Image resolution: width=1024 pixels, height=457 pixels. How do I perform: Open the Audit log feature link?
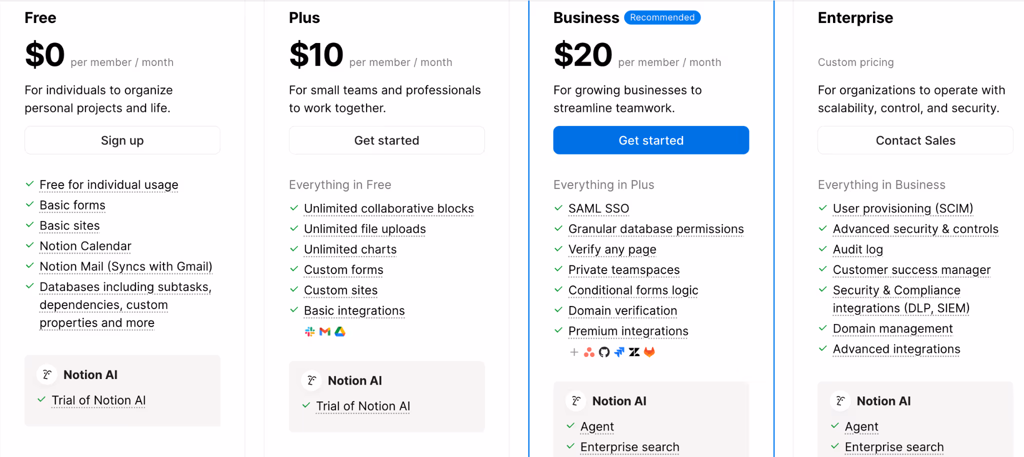[857, 249]
